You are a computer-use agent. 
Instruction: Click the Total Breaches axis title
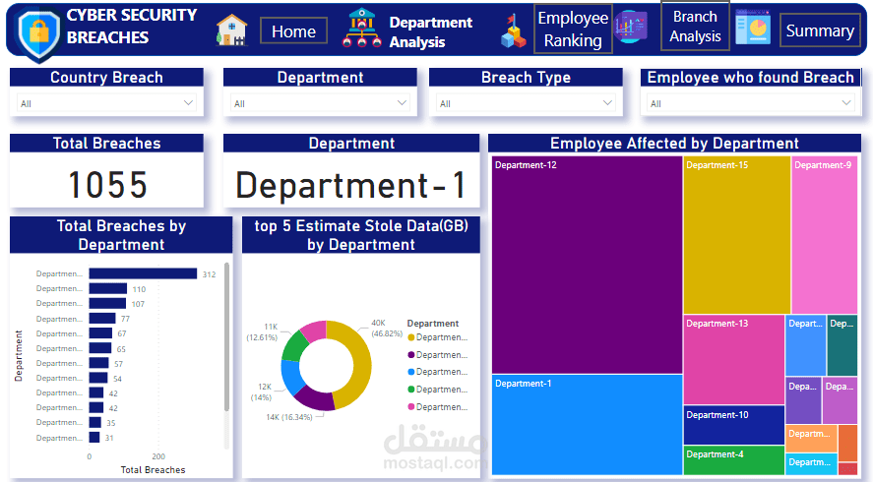pyautogui.click(x=154, y=470)
